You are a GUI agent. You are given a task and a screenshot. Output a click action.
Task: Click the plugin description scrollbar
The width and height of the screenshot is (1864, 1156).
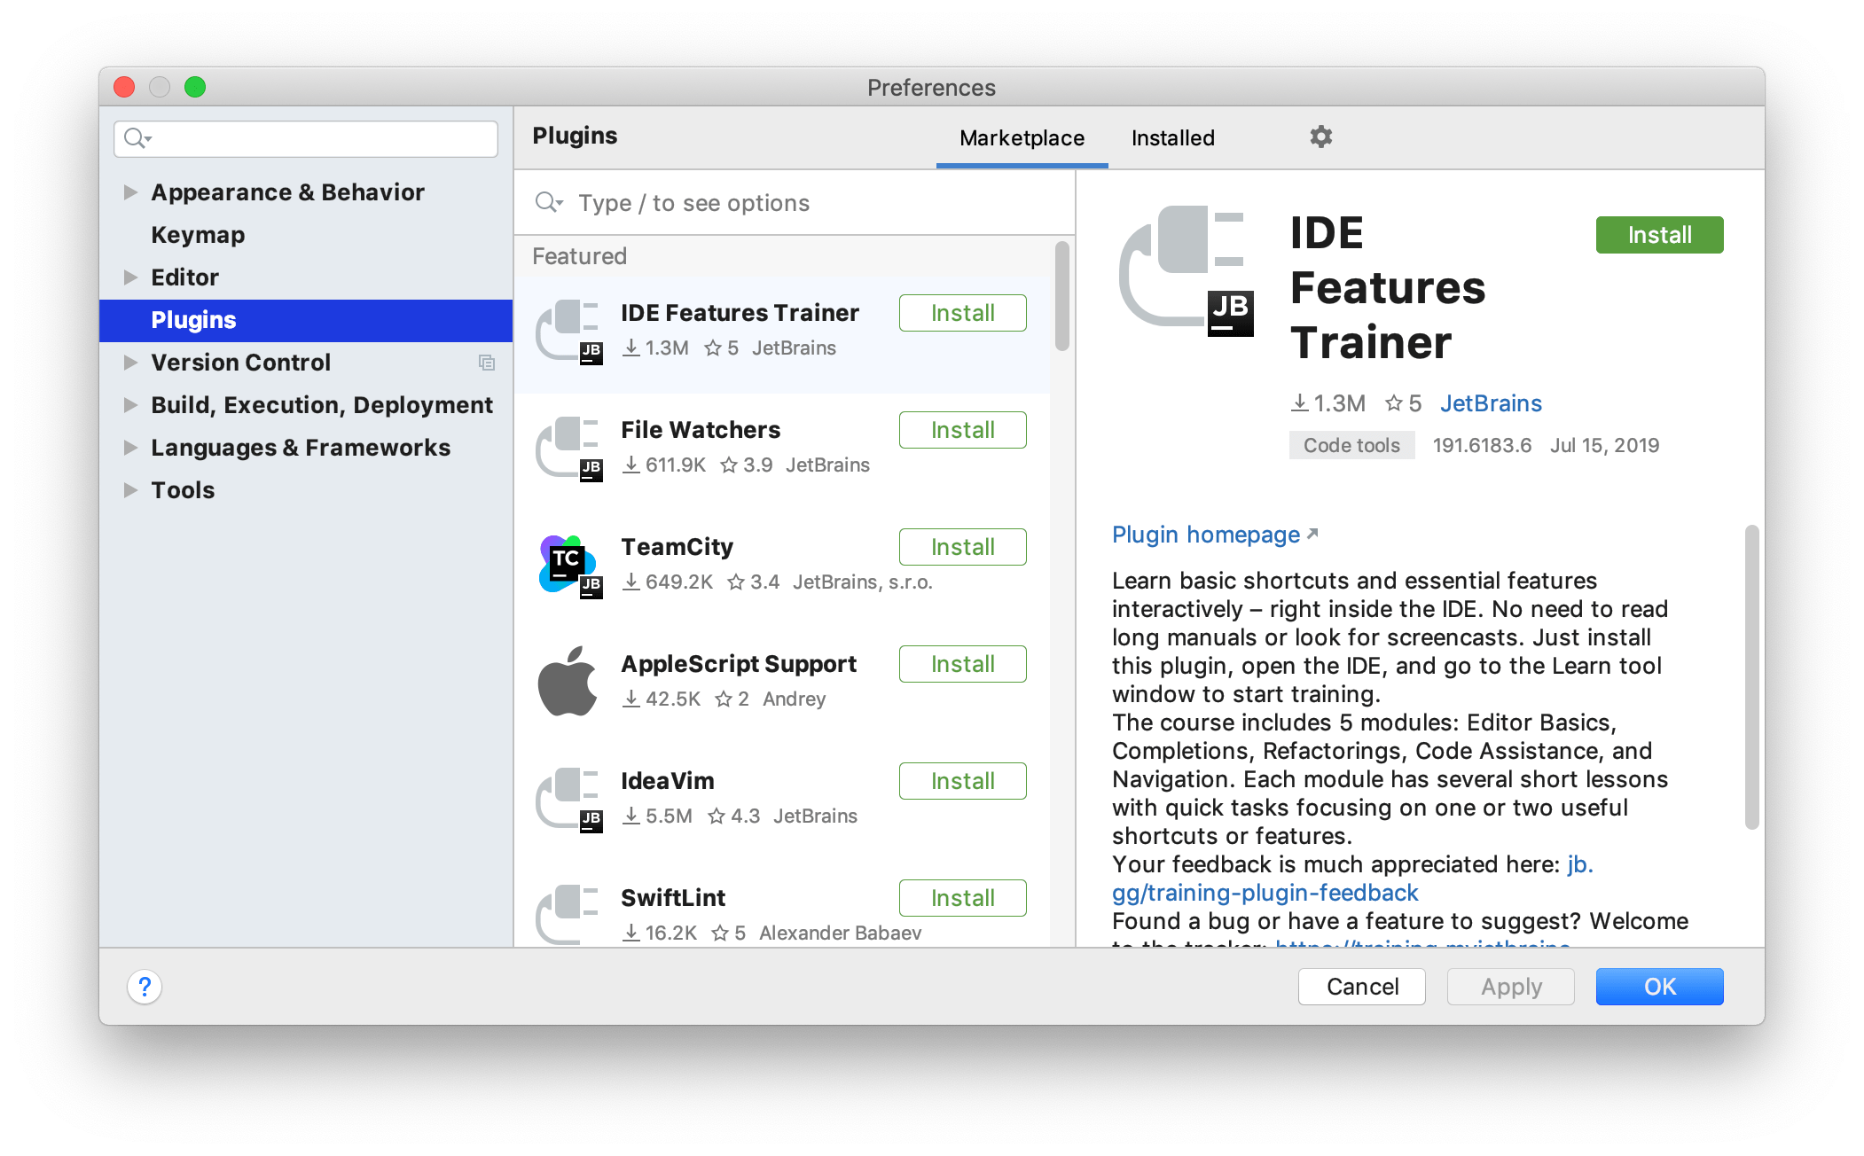1751,677
